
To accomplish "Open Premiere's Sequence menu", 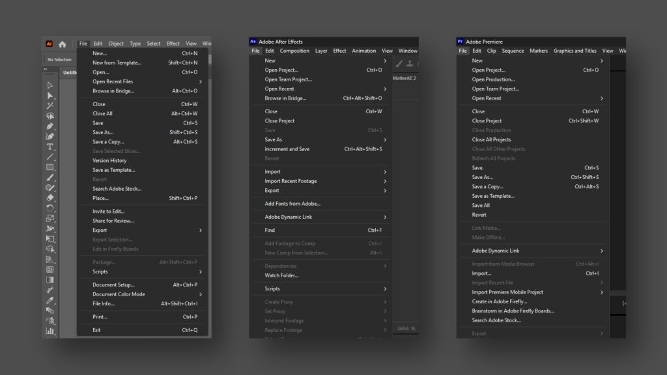I will pyautogui.click(x=513, y=51).
